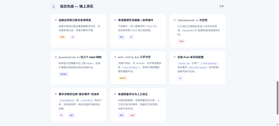Click the scrollbar down arrow
Image resolution: width=279 pixels, height=126 pixels.
[277, 124]
